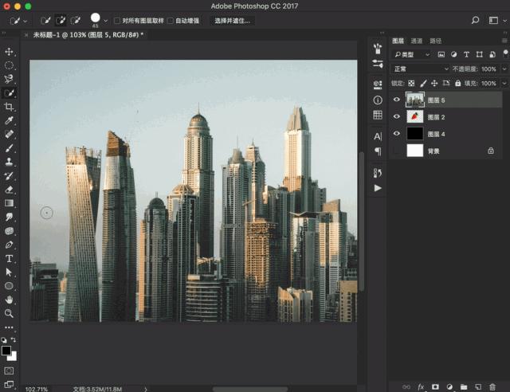Open the blend mode 正常 dropdown

420,69
